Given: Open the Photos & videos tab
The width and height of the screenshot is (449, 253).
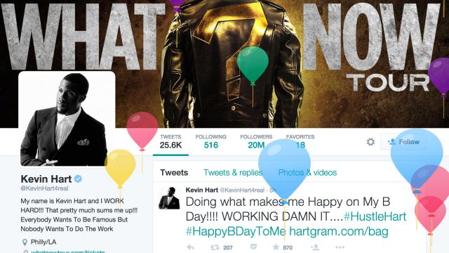Looking at the screenshot, I should 307,172.
